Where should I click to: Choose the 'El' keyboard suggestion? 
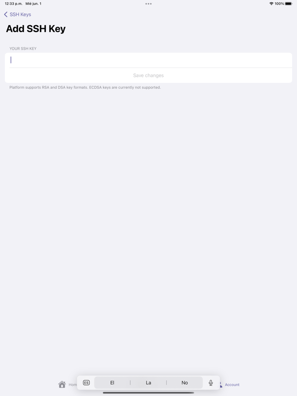pyautogui.click(x=112, y=383)
